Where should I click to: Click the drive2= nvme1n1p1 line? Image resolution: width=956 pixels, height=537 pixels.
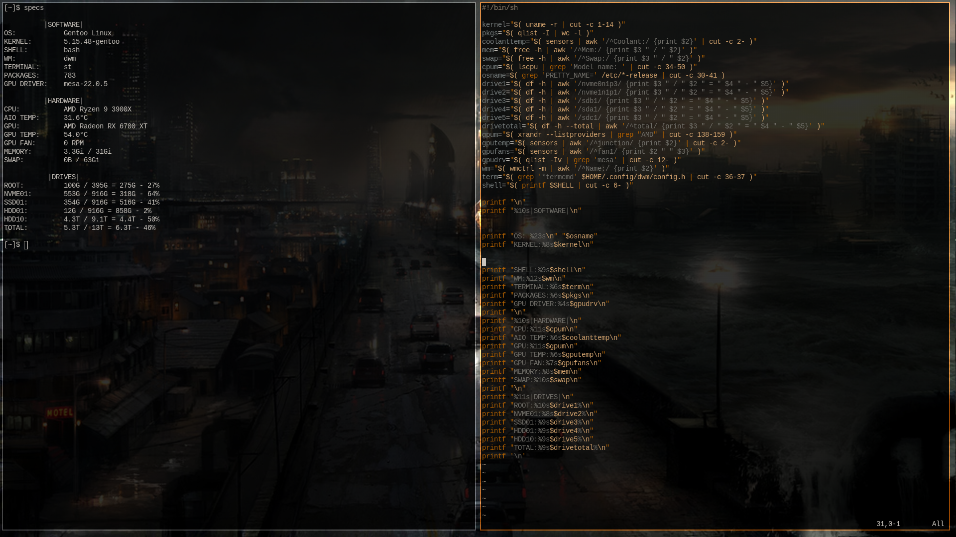tap(635, 93)
